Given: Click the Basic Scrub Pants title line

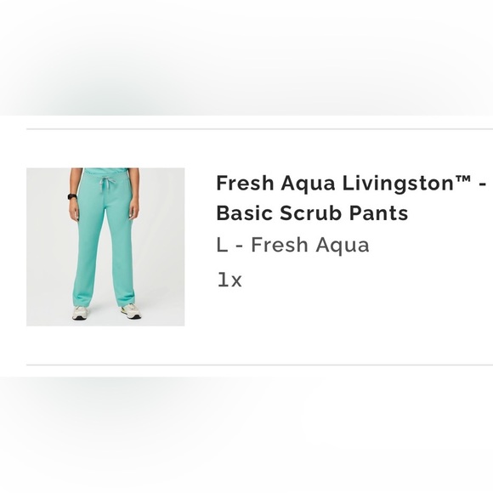Looking at the screenshot, I should tap(312, 212).
